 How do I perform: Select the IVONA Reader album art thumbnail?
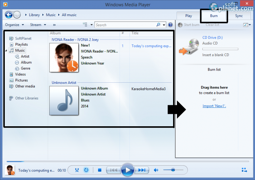pos(64,58)
